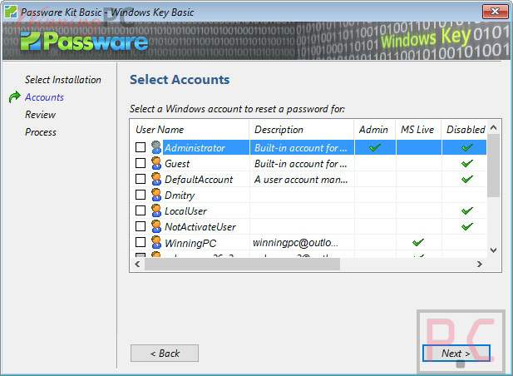Screen dimensions: 513x376
Task: Click the horizontal scroll right arrow
Action: 480,264
